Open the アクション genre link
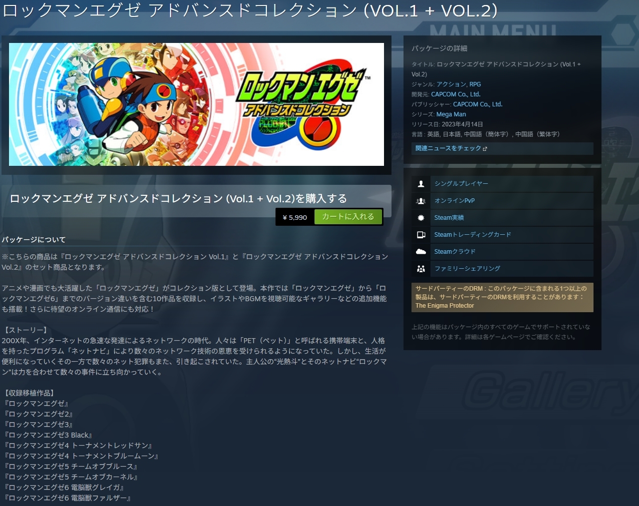639x506 pixels. 451,84
